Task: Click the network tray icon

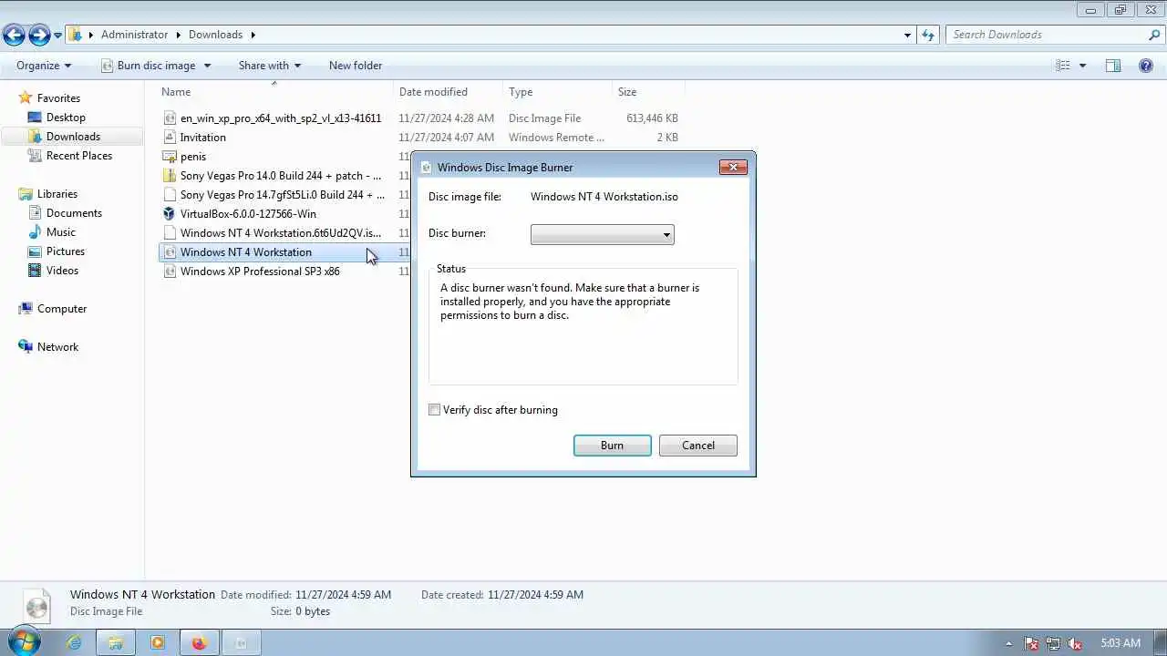Action: pos(1054,643)
